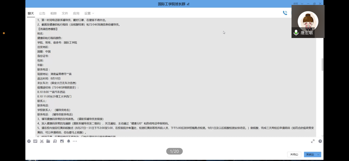Click the 关闭(C) button

(x=294, y=154)
